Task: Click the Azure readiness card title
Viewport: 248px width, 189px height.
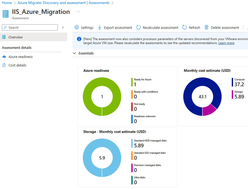Action: pyautogui.click(x=96, y=70)
